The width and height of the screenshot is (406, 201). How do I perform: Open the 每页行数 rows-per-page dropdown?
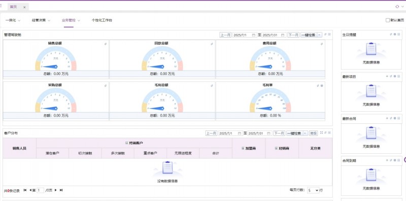[x=313, y=190]
